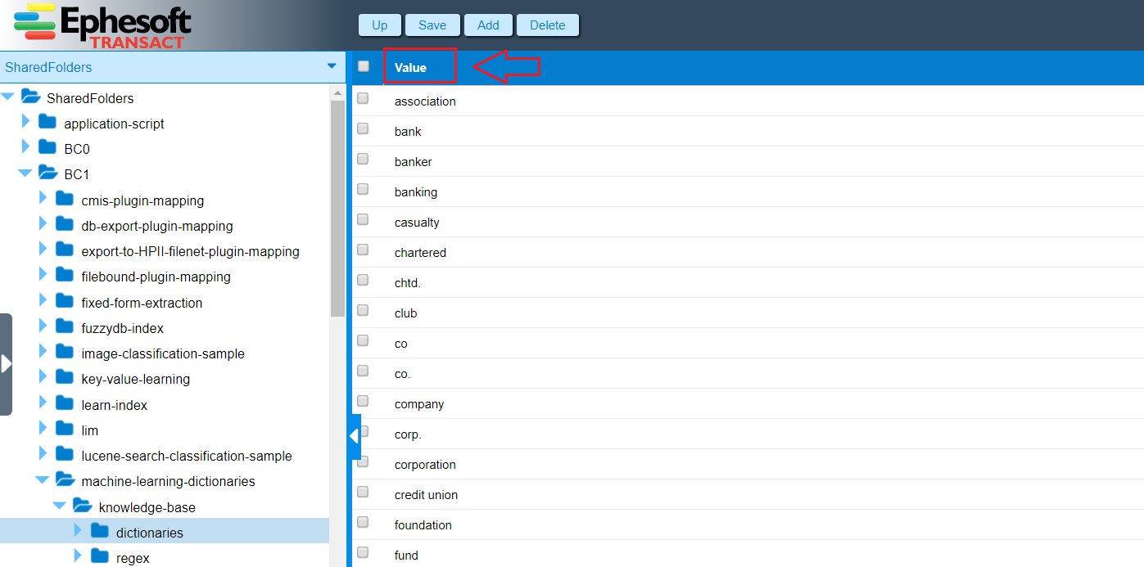Collapse the knowledge-base tree node
The height and width of the screenshot is (567, 1144).
coord(60,506)
